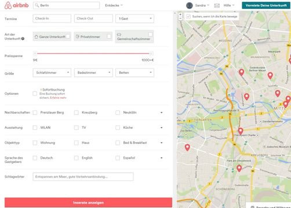The height and width of the screenshot is (208, 291).
Task: Check the Kreuzberg neighborhood
Action: (x=77, y=113)
